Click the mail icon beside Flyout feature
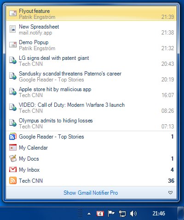 (13, 13)
